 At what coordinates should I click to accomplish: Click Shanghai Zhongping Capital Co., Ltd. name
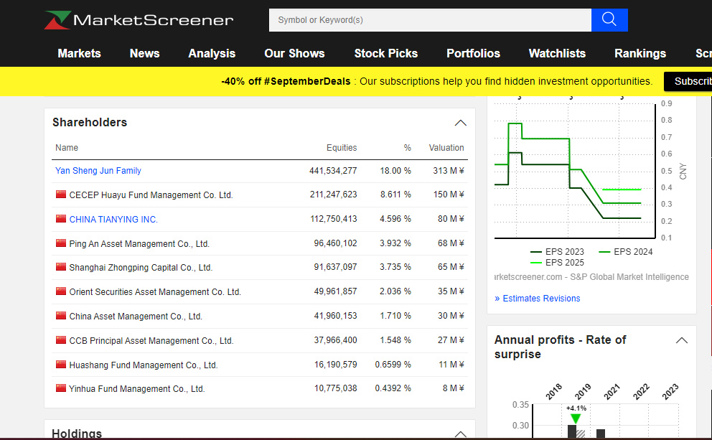tap(141, 268)
